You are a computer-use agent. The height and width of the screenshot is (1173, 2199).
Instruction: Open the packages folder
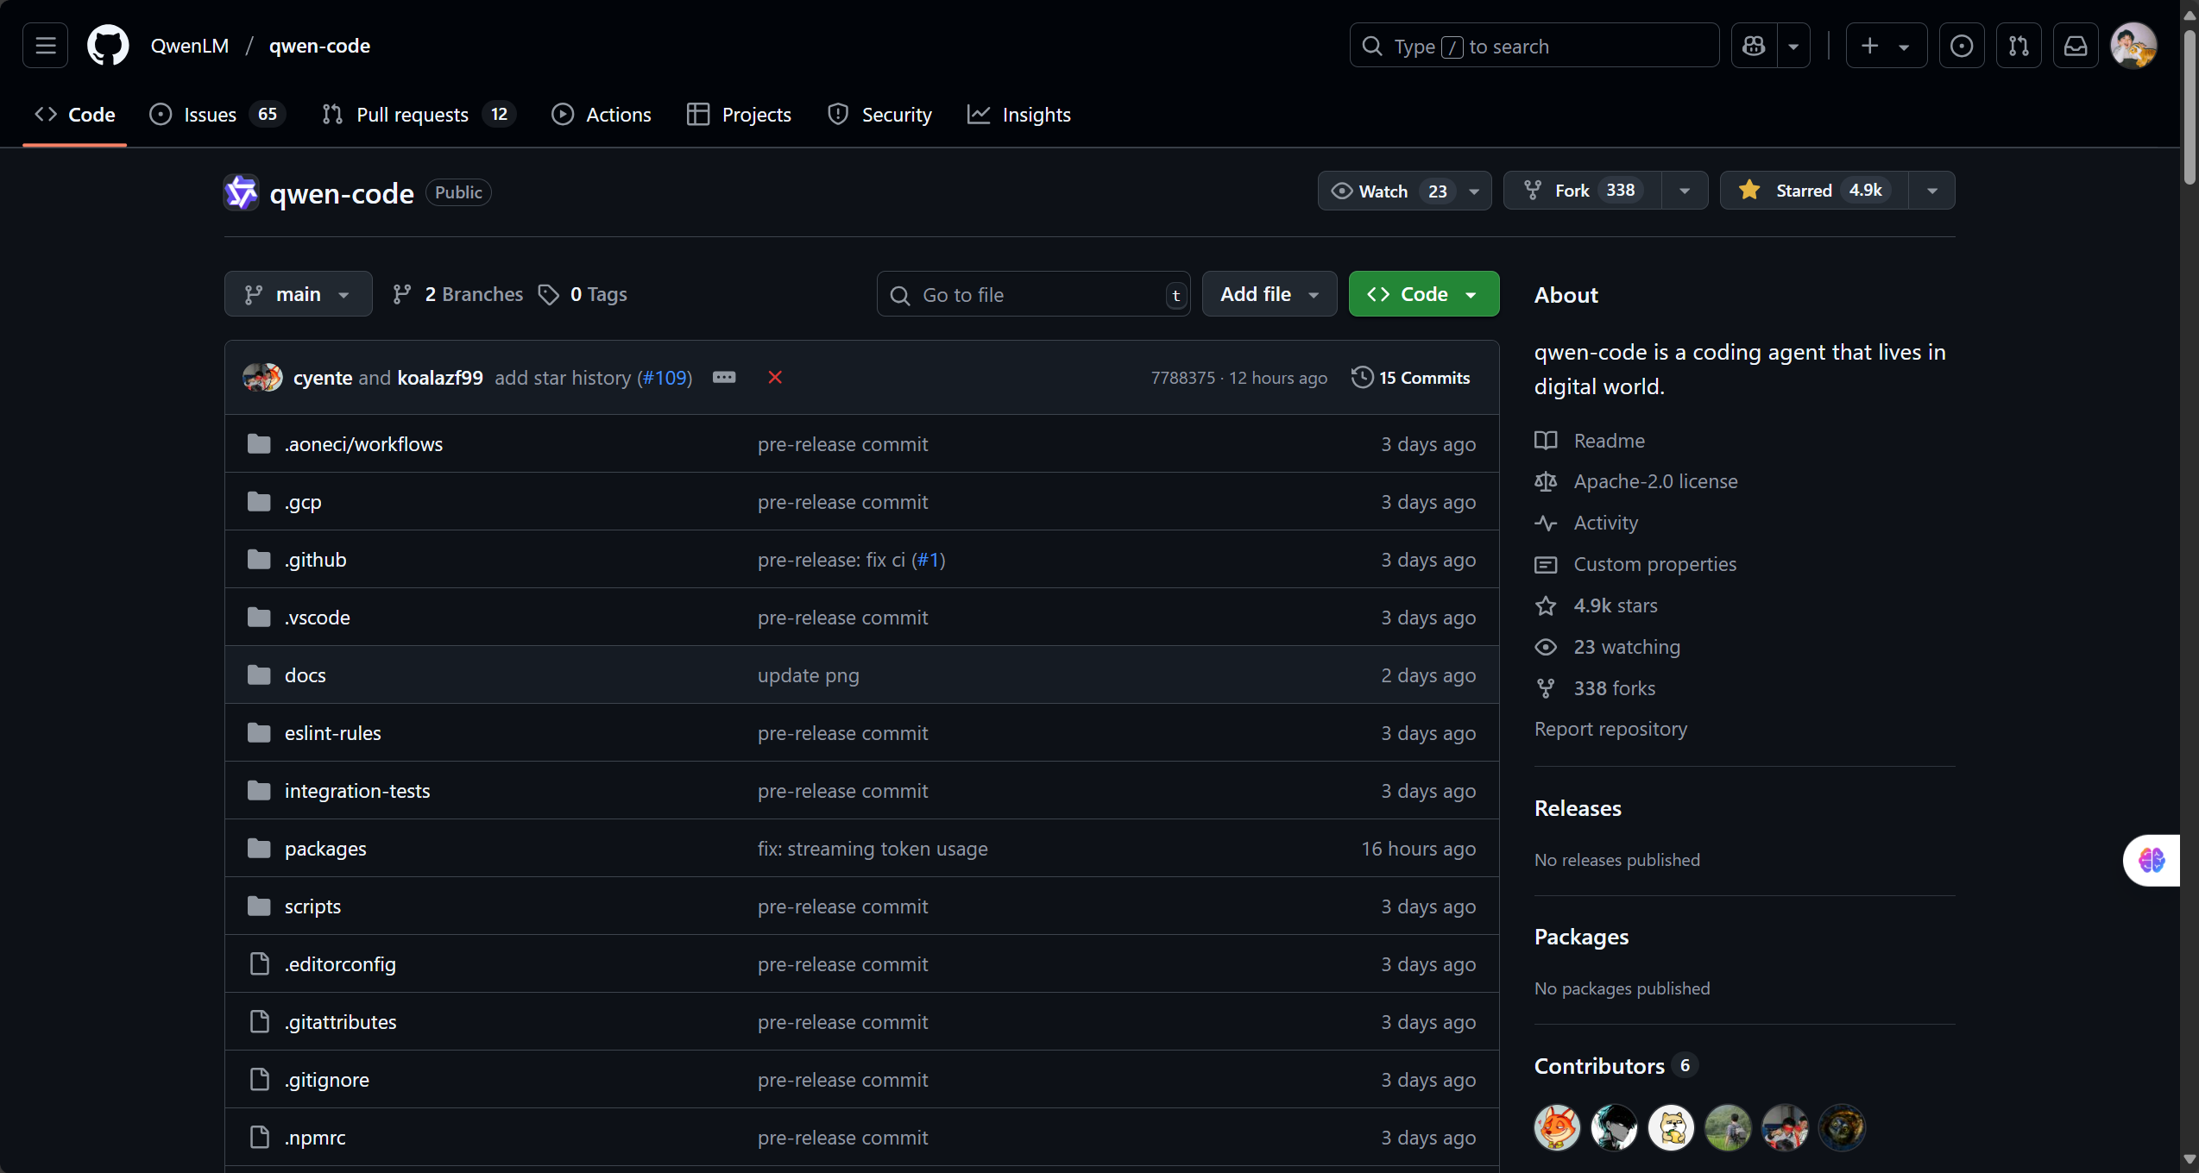[325, 849]
